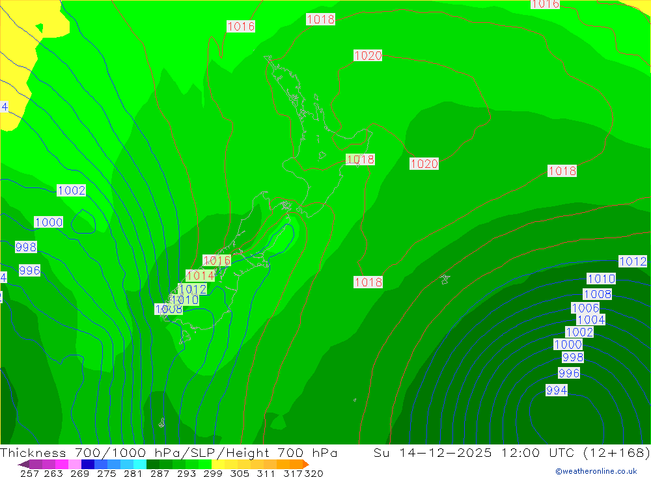Pick the dark blue legend swatch
Screen dimensions: 651x477
[88, 464]
